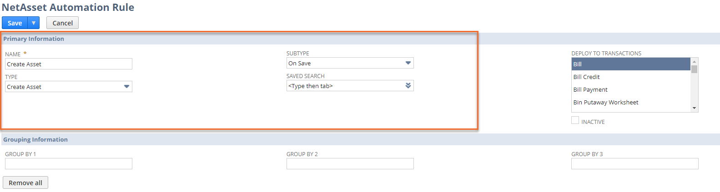Select Bill in Deploy to Transactions
Image resolution: width=720 pixels, height=192 pixels.
(630, 64)
